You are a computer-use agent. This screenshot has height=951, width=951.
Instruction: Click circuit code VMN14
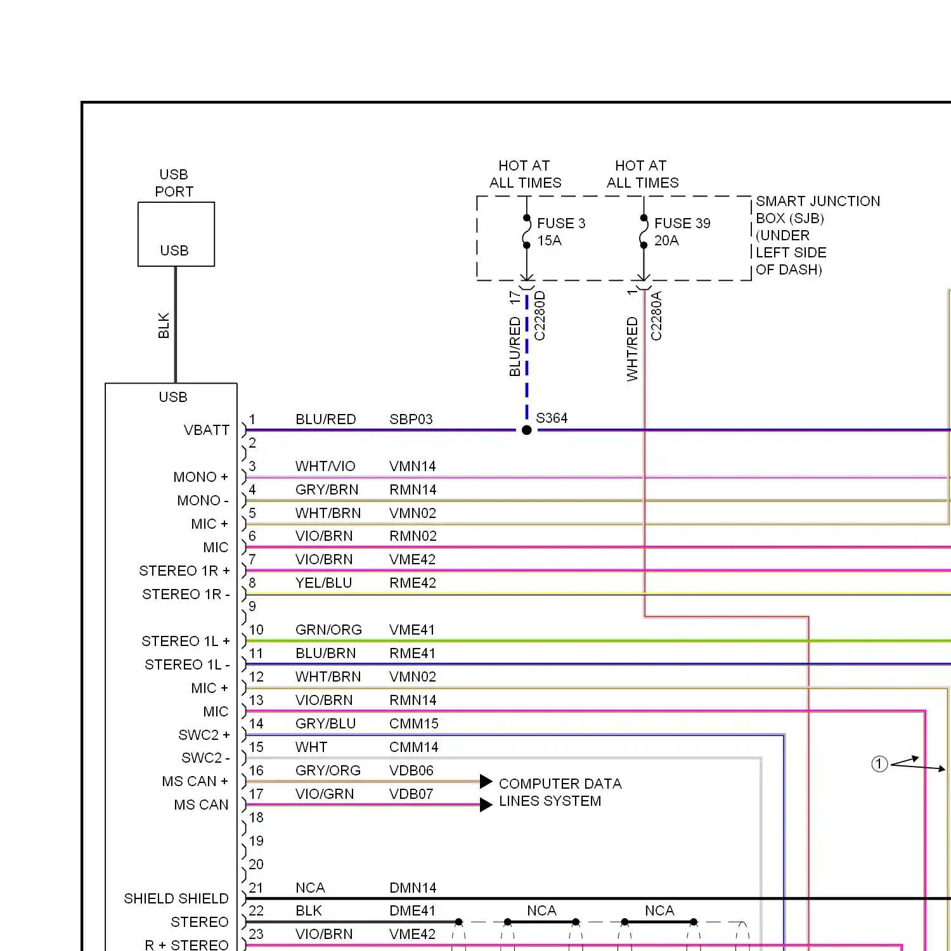[413, 467]
